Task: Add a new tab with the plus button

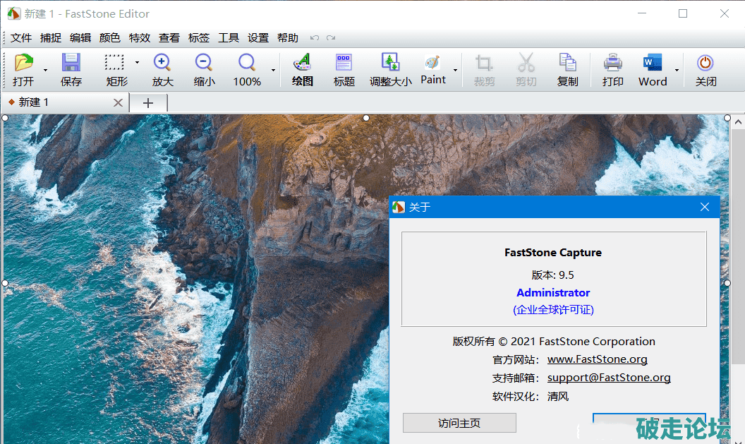Action: click(147, 103)
